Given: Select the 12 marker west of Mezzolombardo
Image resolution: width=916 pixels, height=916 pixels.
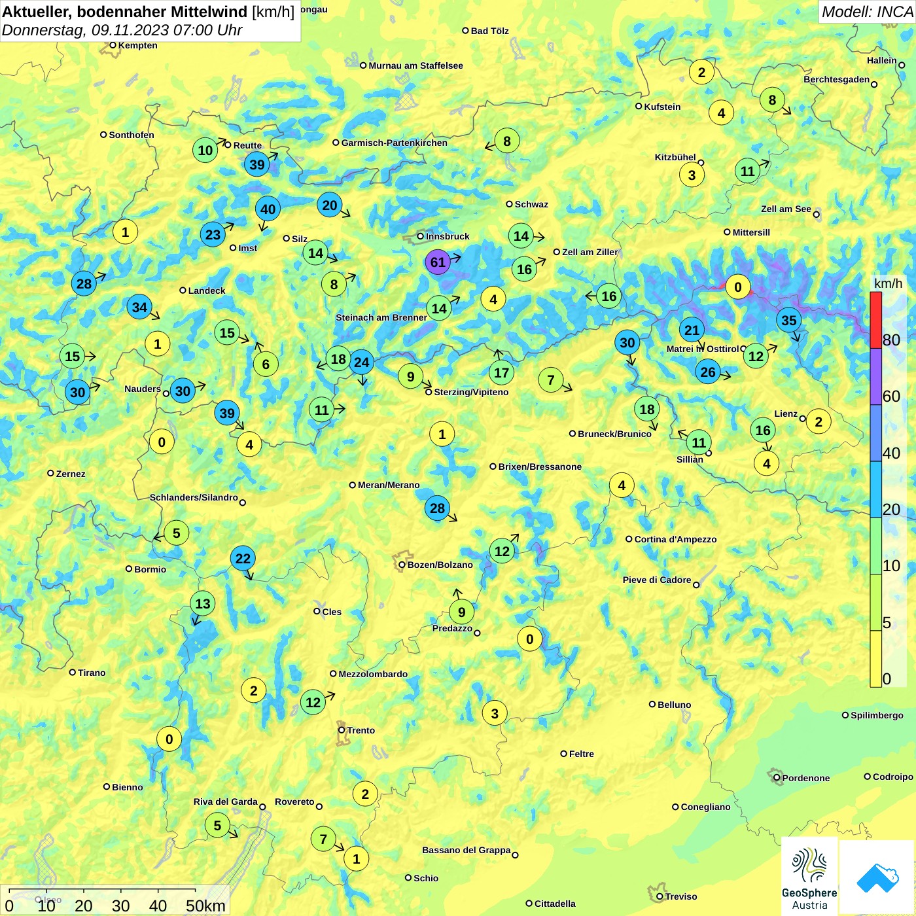Looking at the screenshot, I should [x=313, y=703].
